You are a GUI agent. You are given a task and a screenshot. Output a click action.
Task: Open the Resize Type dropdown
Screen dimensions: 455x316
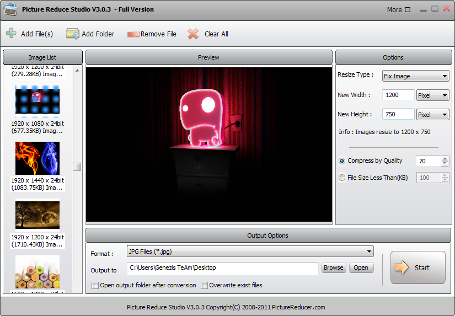tap(415, 76)
